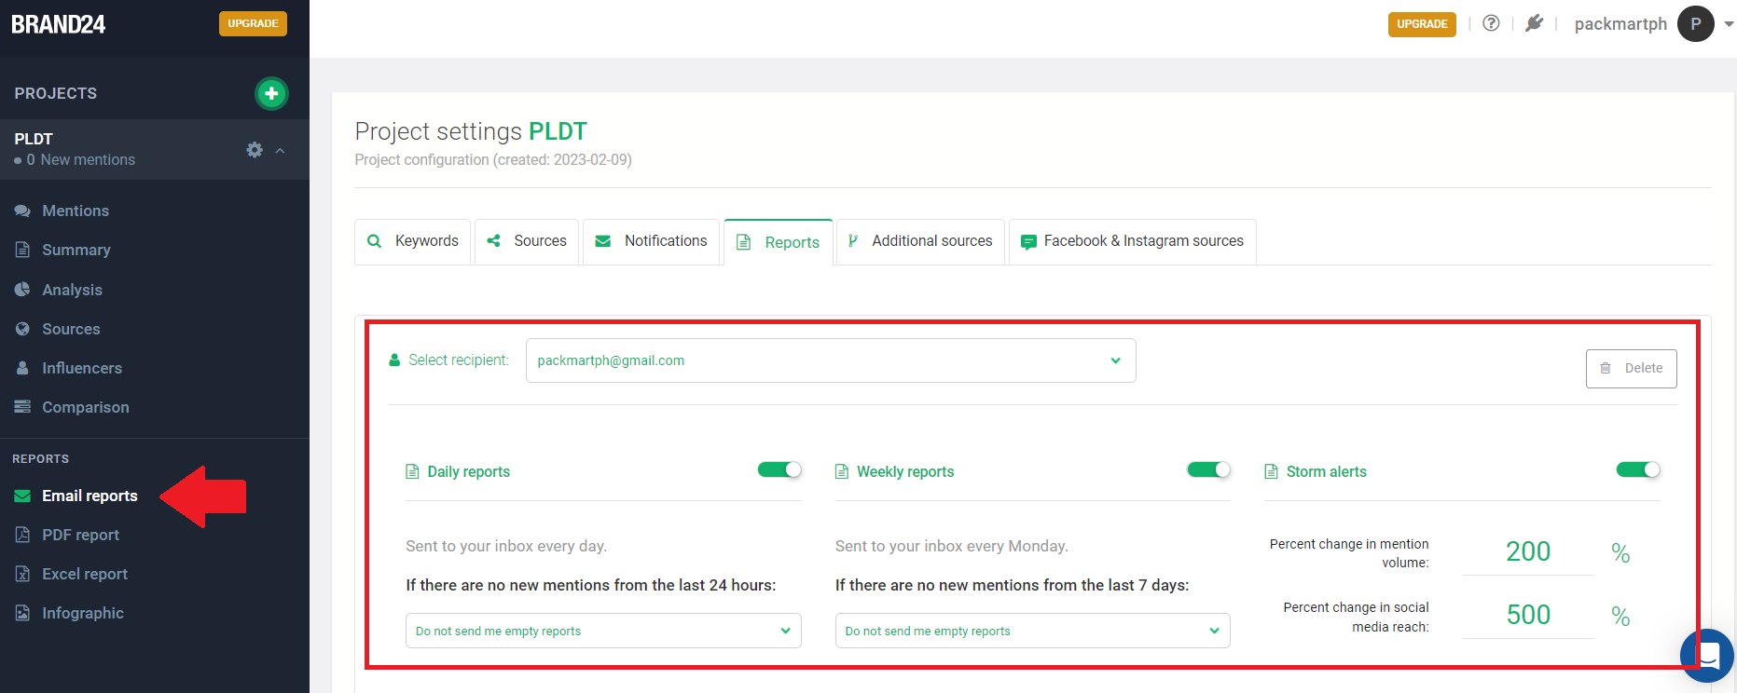This screenshot has width=1737, height=693.
Task: Open the Comparison page
Action: [86, 407]
